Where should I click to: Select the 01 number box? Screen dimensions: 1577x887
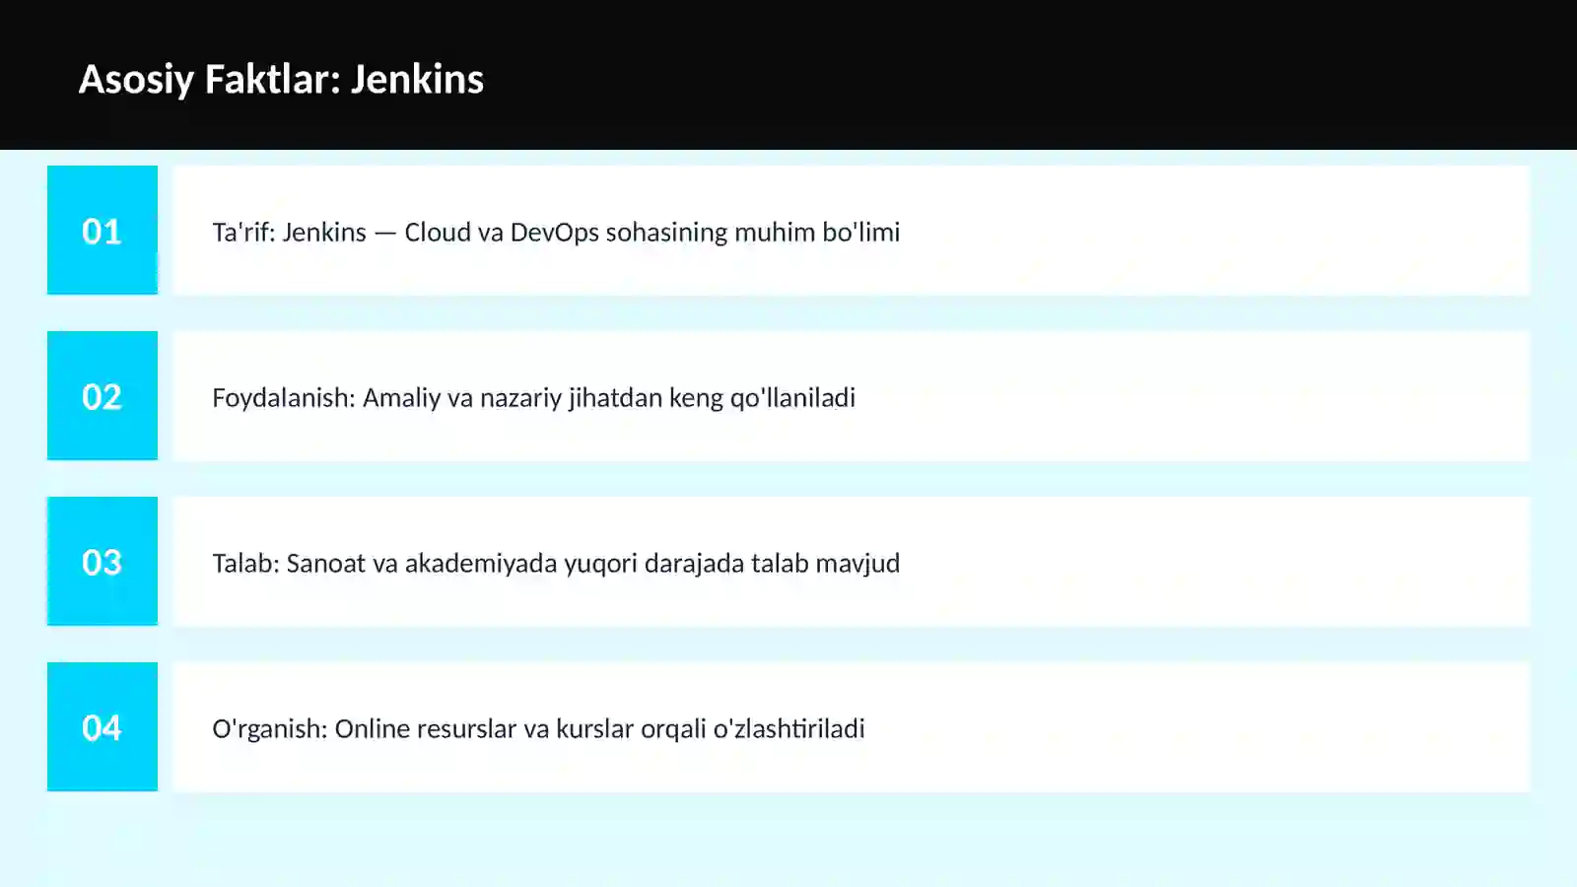103,230
